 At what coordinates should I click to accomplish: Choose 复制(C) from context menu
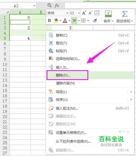(x=90, y=35)
